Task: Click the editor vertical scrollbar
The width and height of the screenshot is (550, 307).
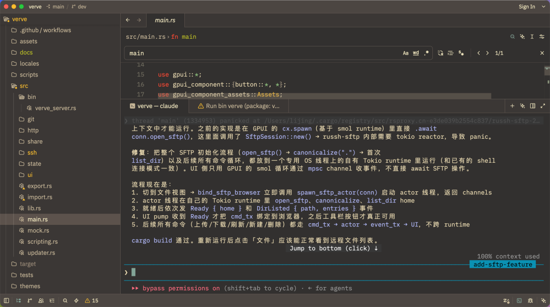Action: (x=547, y=81)
